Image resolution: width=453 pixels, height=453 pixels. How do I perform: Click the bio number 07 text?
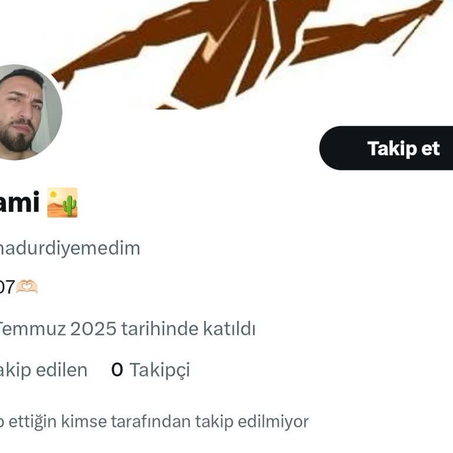pyautogui.click(x=7, y=287)
